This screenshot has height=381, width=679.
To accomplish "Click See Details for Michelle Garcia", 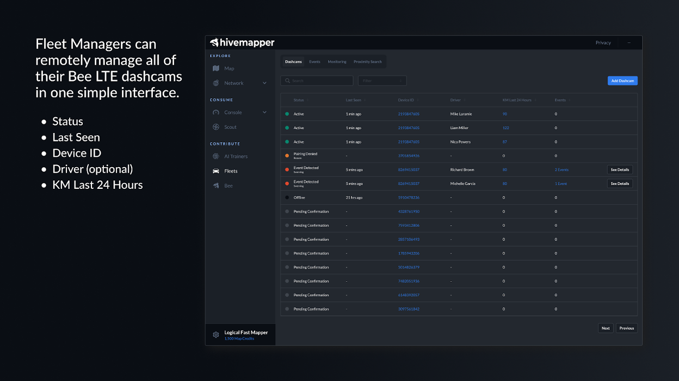I will pos(620,183).
